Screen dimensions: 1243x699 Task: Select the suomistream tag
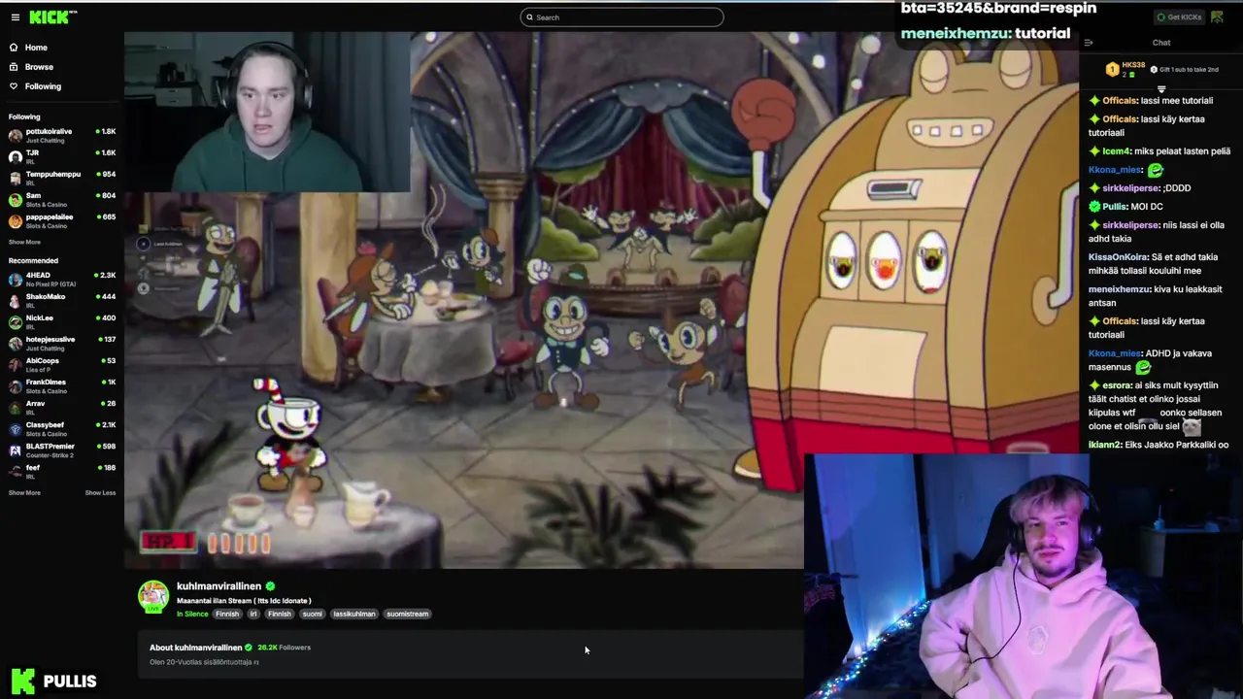pyautogui.click(x=407, y=614)
